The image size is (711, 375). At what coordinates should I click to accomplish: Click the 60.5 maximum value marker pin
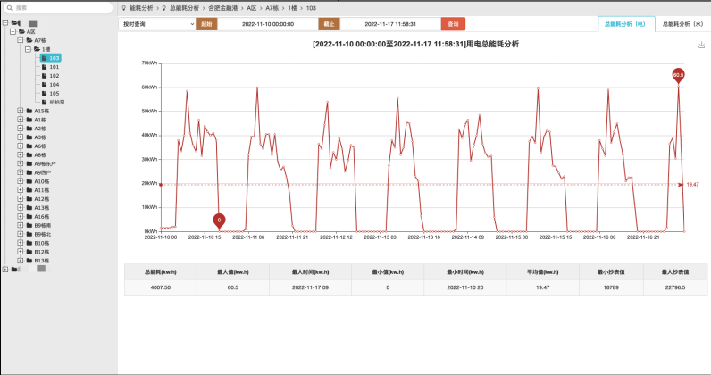pyautogui.click(x=678, y=75)
